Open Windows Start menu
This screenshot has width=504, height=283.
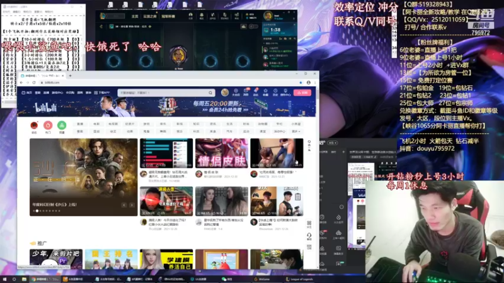coord(4,279)
